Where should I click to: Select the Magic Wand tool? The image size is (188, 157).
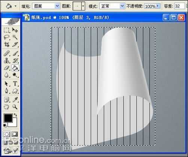point(15,37)
